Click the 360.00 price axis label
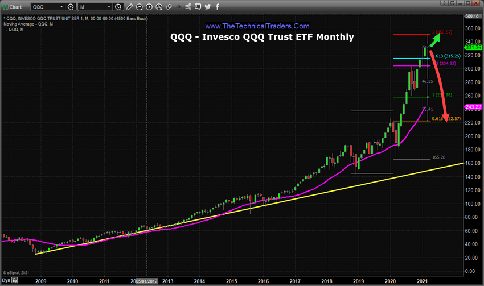Viewport: 484px width, 286px height. (473, 28)
